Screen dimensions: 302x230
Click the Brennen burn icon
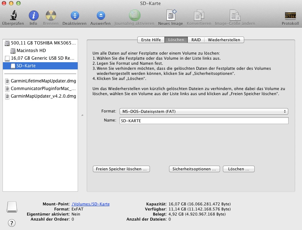51,16
